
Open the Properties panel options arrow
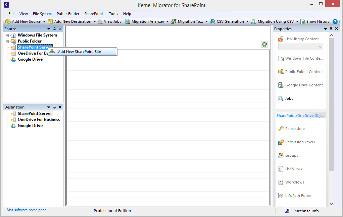[325, 29]
